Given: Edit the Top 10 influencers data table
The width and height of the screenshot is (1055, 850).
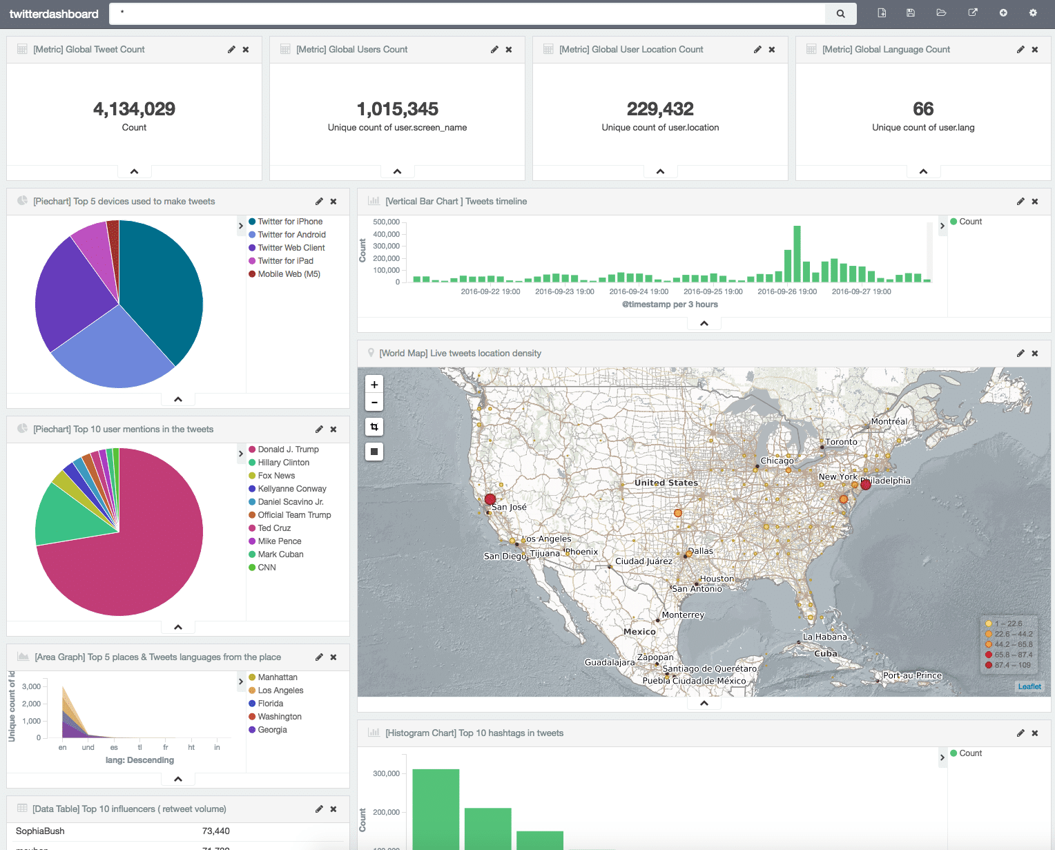Looking at the screenshot, I should pos(319,809).
